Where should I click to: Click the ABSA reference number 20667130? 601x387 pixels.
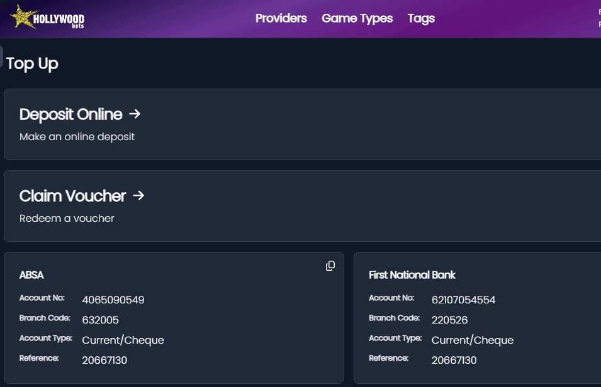tap(104, 360)
